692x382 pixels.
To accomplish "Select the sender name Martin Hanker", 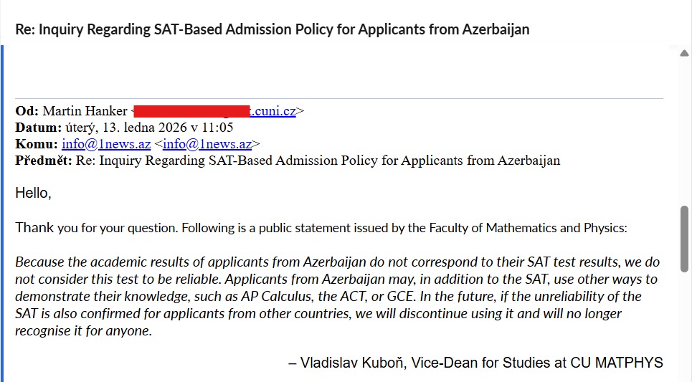I will point(85,111).
